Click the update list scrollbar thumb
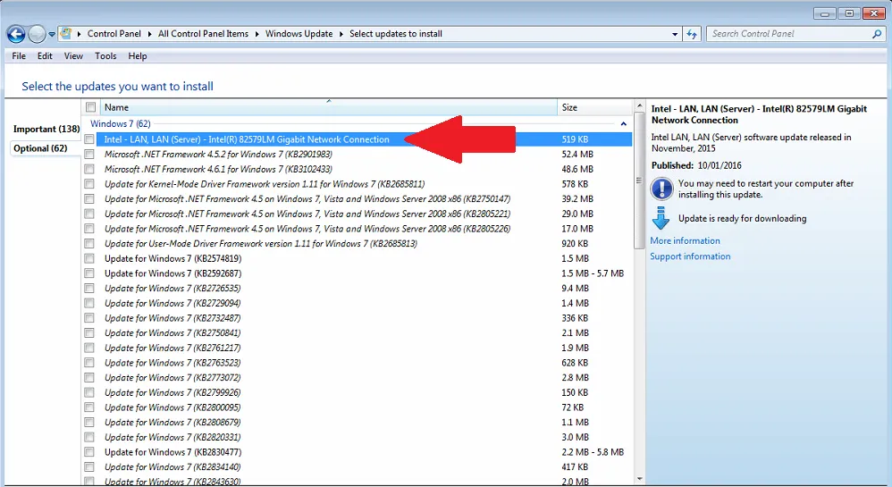Screen dimensions: 892x487 point(639,181)
